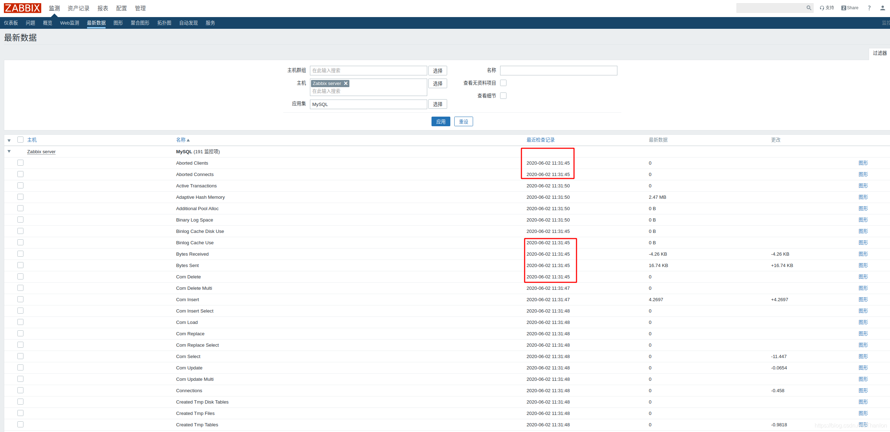The height and width of the screenshot is (432, 890).
Task: Click the sort arrow by the 名称 header
Action: (188, 140)
